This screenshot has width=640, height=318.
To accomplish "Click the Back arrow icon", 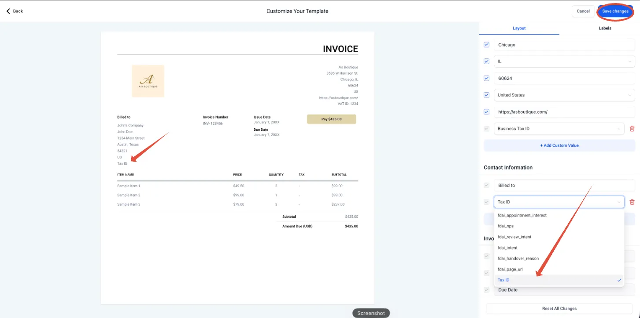I will (8, 11).
